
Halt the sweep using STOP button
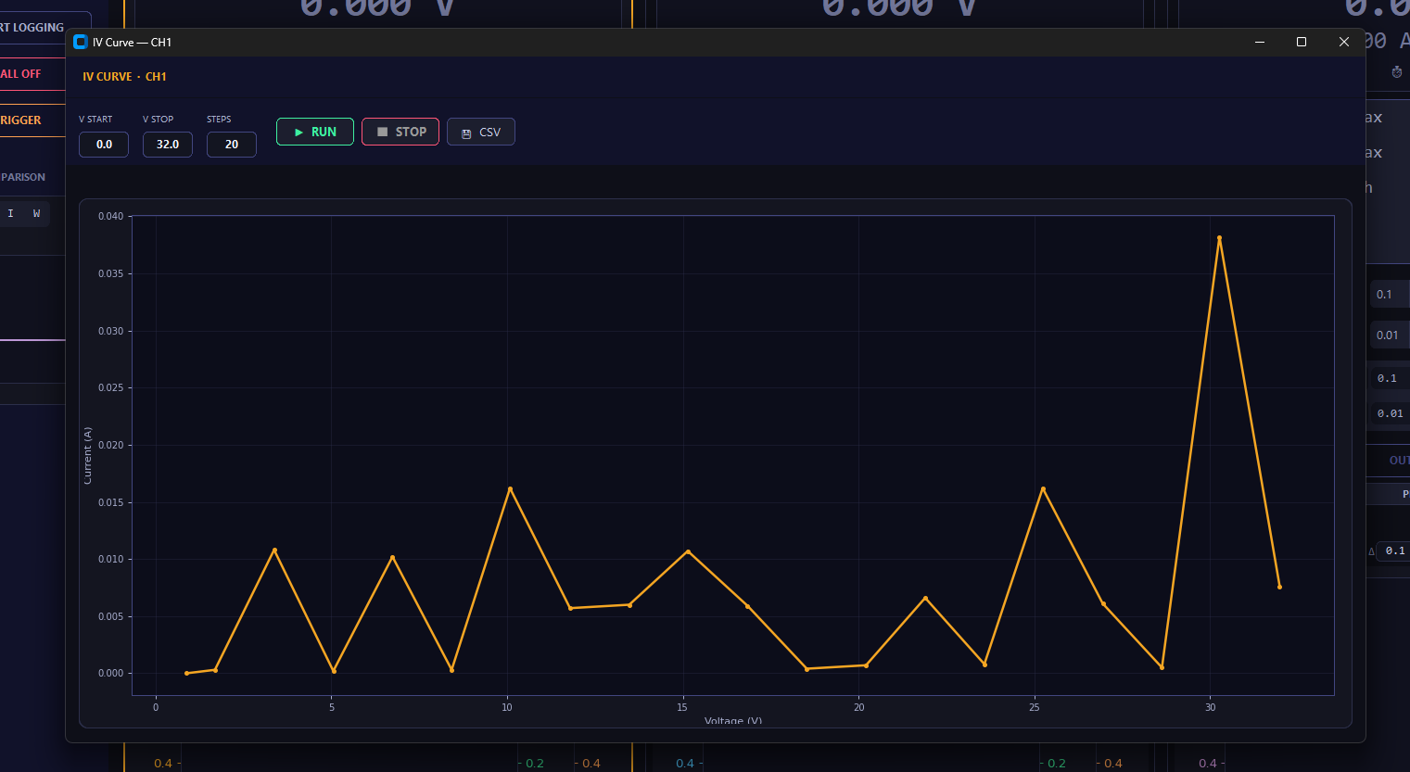pos(400,132)
